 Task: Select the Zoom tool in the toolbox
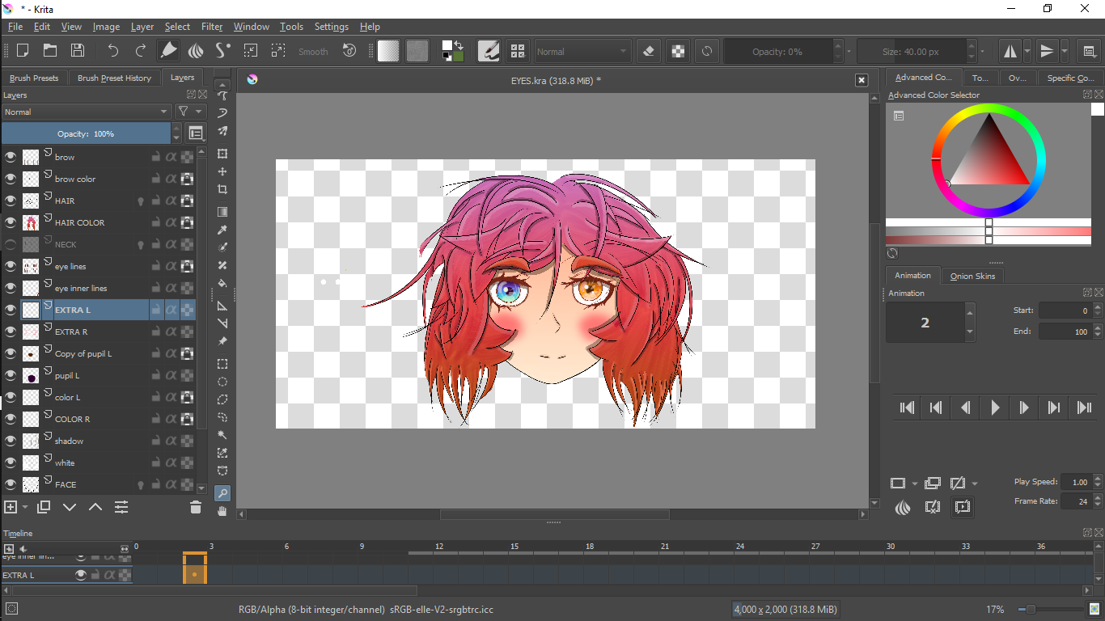point(222,493)
